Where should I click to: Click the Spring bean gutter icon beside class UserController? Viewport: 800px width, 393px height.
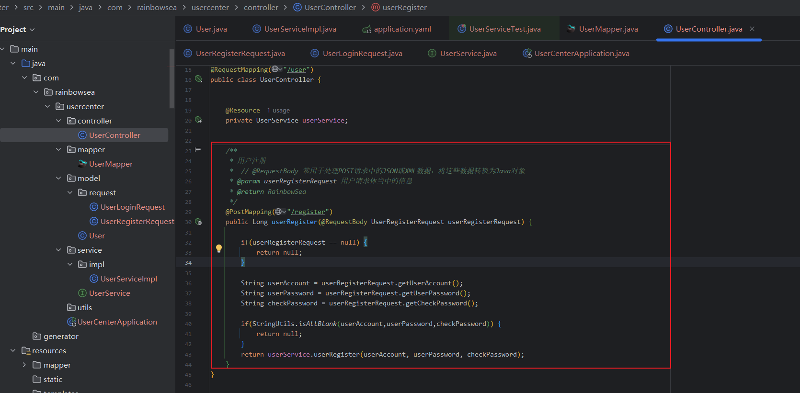(198, 79)
